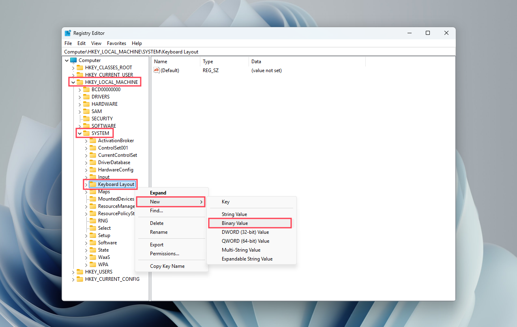Click the DRIVERS folder icon
Image resolution: width=517 pixels, height=327 pixels.
[x=86, y=97]
